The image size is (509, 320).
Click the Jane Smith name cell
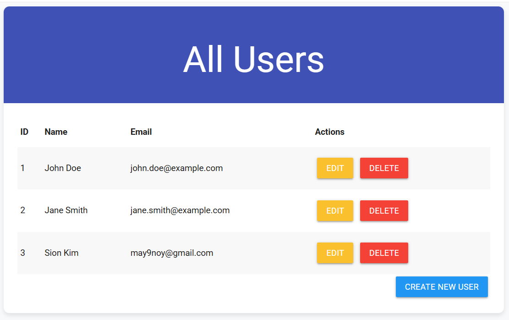click(x=66, y=210)
